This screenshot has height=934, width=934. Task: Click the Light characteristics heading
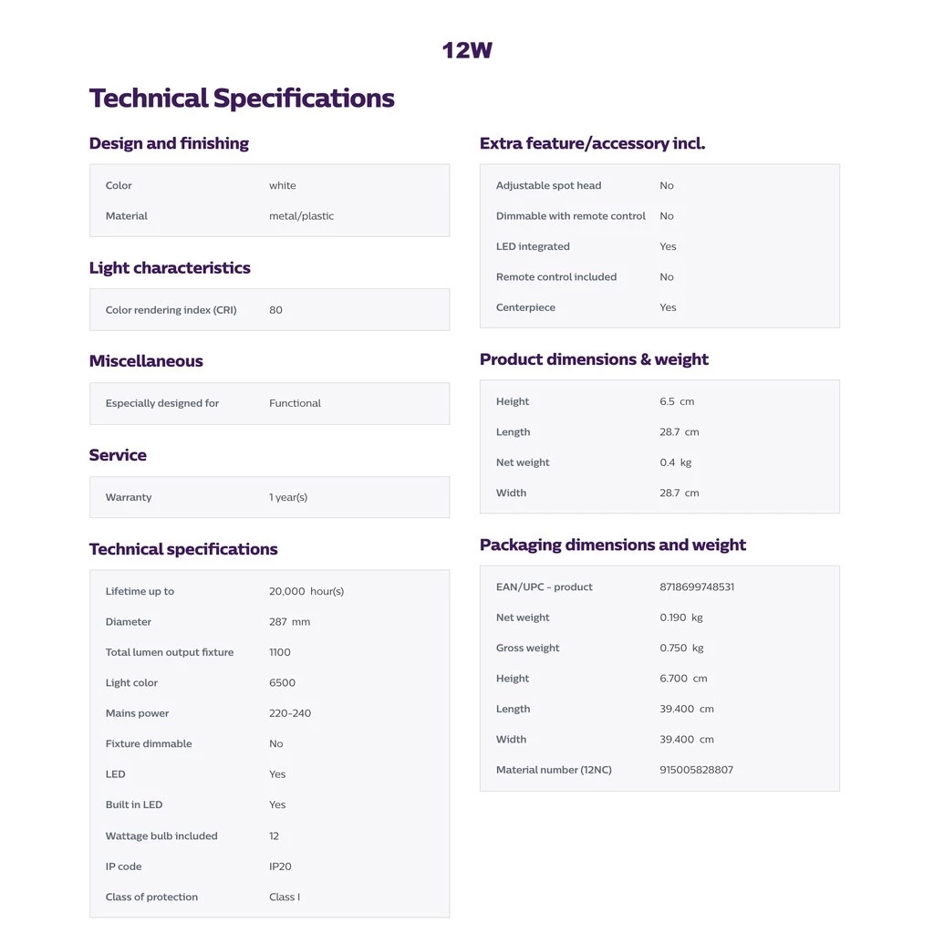coord(170,268)
